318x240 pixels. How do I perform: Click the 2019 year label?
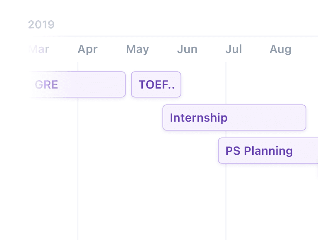(41, 24)
